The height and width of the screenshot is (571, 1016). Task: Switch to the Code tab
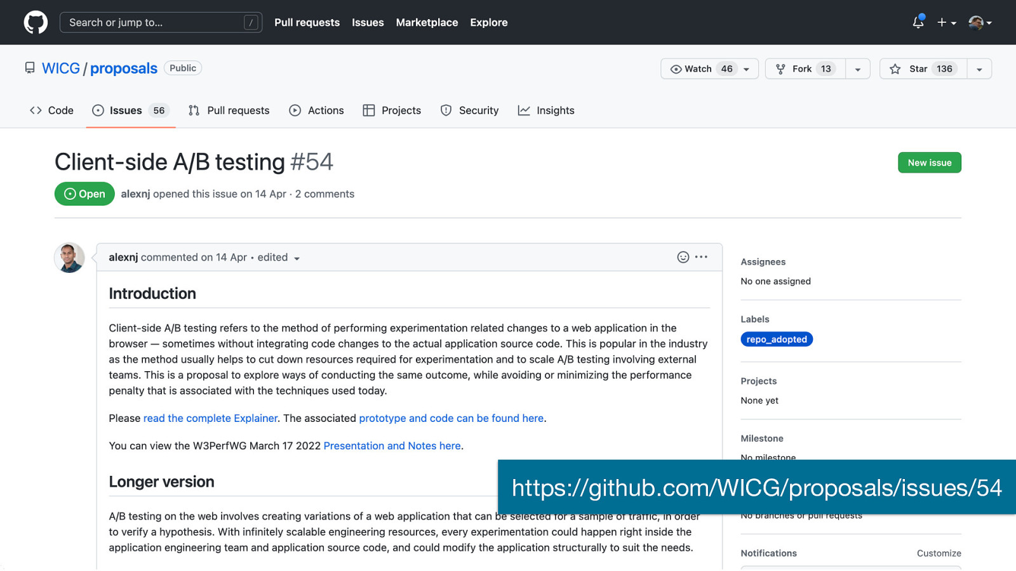click(x=51, y=110)
